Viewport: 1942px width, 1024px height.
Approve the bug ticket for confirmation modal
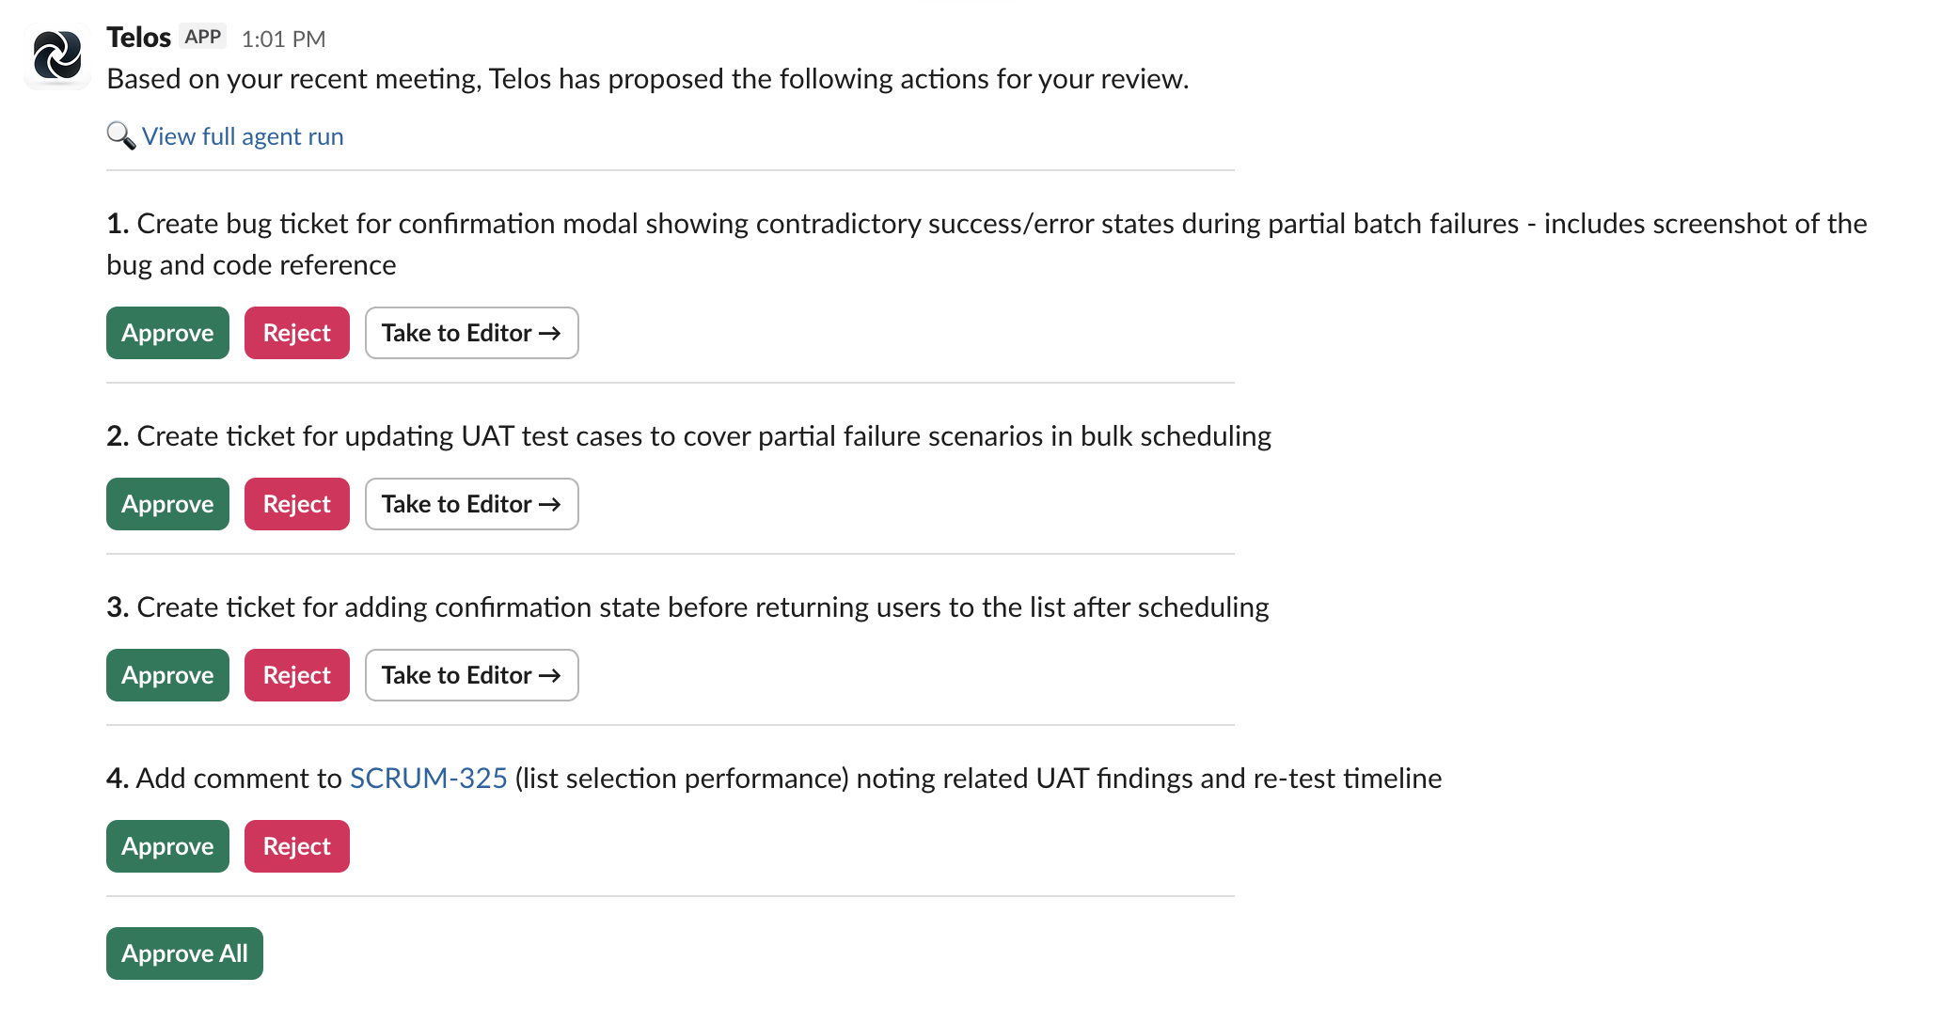click(166, 333)
